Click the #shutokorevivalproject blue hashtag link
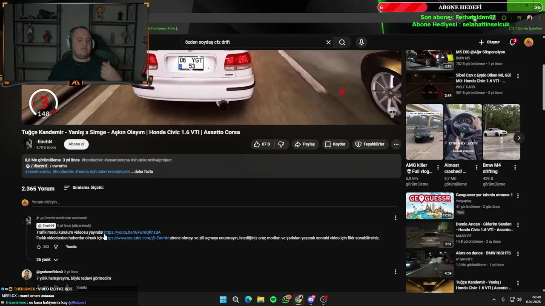545x306 pixels. 110,172
